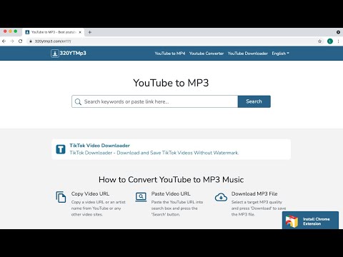Go back with the browser back arrow
Screen dimensions: 343x257
click(x=4, y=41)
